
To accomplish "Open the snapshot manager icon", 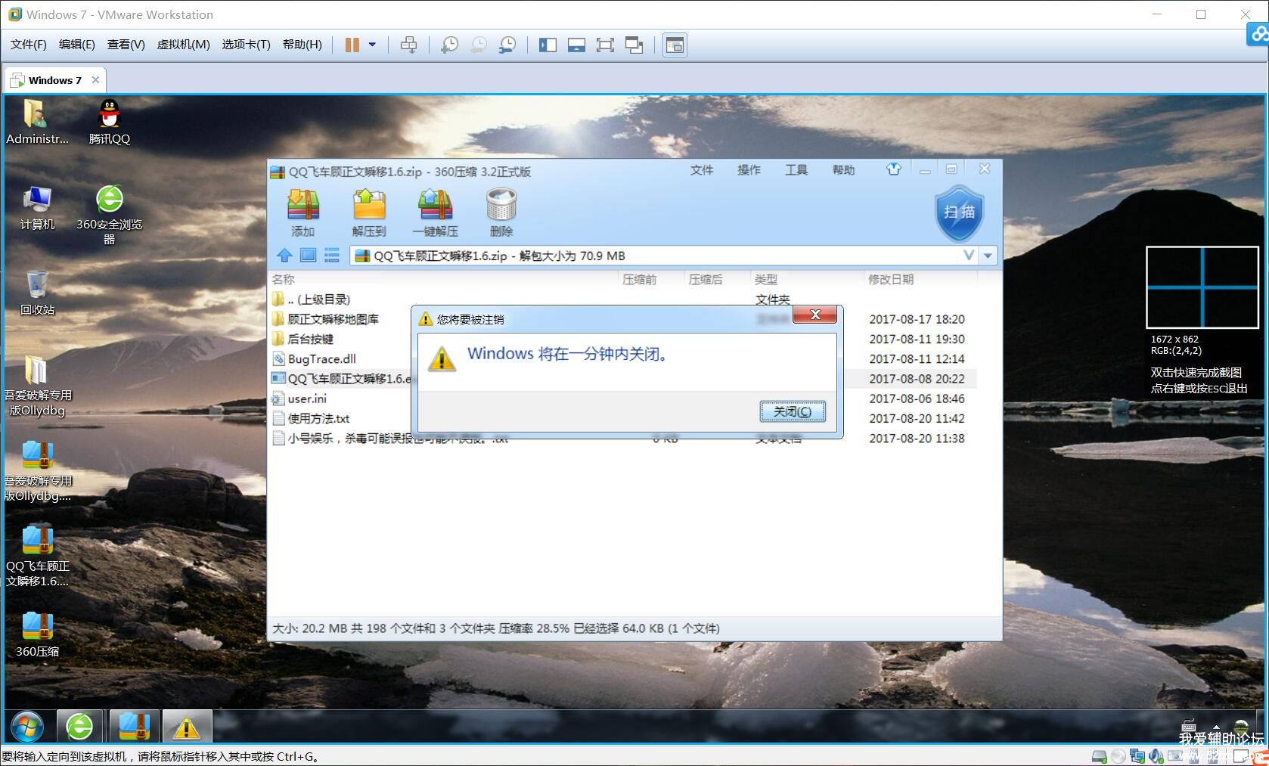I will 507,45.
